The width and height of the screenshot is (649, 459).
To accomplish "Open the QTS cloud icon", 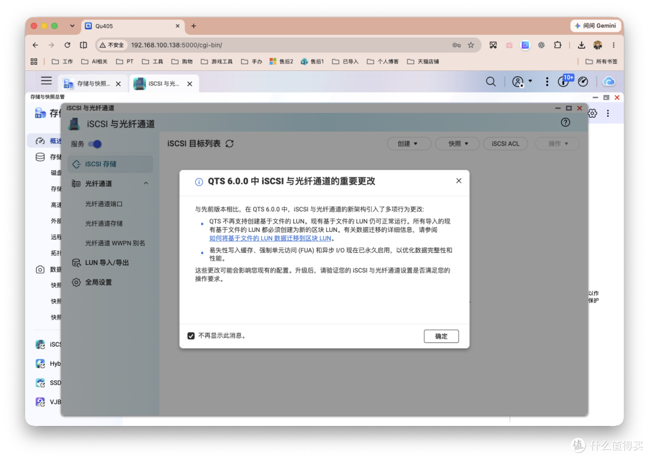I will pyautogui.click(x=609, y=82).
